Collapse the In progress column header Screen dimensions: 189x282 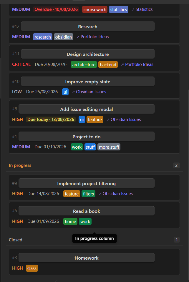point(20,165)
